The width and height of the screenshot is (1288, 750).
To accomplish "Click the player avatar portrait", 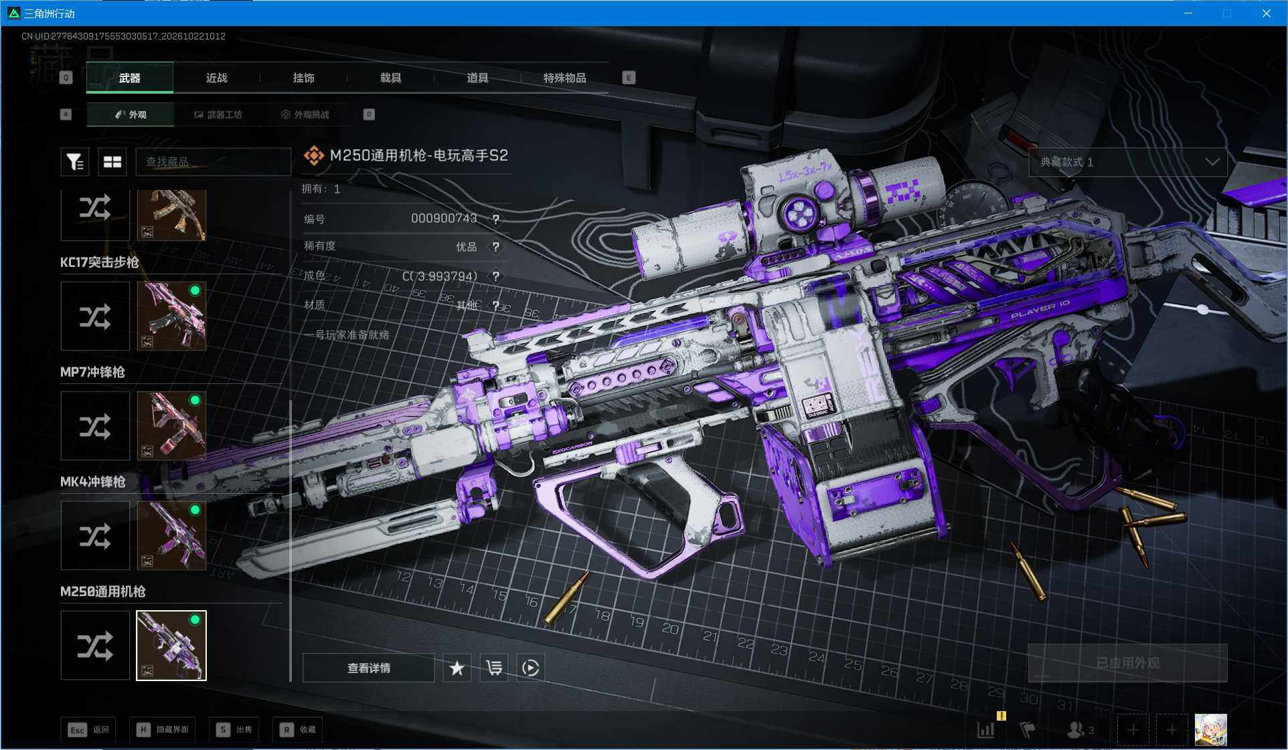I will click(1211, 729).
